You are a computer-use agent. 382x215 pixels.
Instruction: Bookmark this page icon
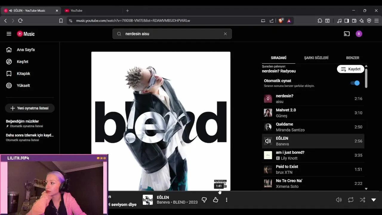click(61, 21)
